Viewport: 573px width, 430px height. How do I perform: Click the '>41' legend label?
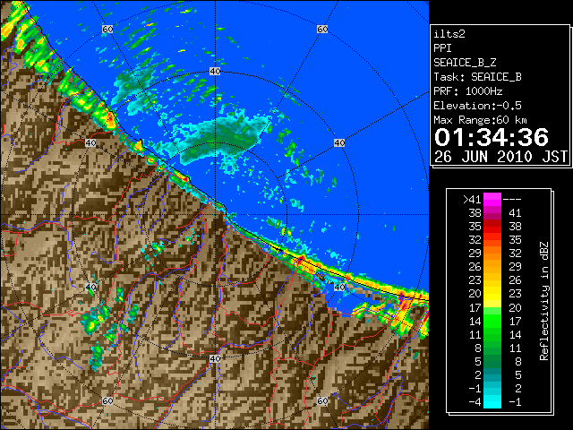point(472,199)
